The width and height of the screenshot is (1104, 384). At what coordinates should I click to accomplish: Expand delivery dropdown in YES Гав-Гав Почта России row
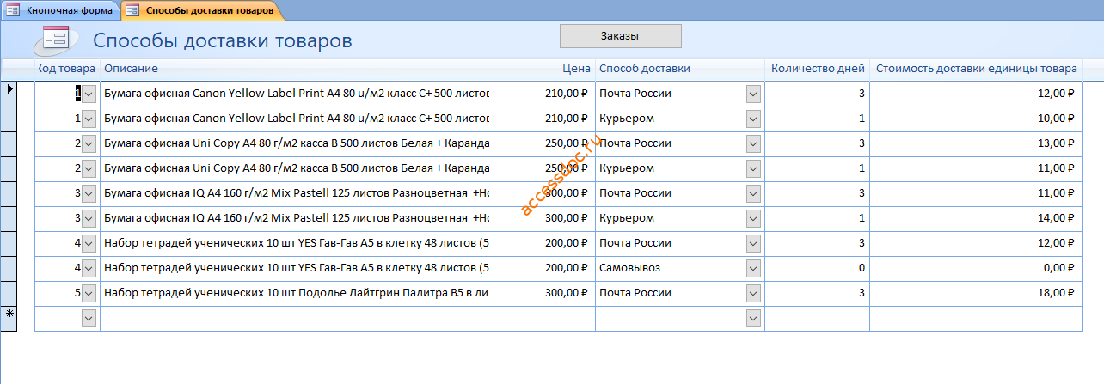tap(754, 243)
